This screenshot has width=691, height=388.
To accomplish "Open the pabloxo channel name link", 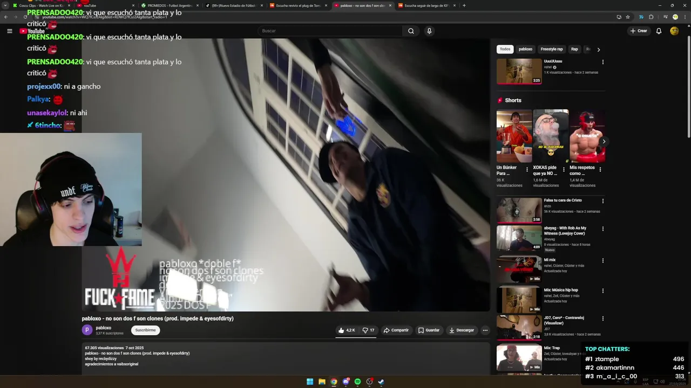I will tap(104, 328).
